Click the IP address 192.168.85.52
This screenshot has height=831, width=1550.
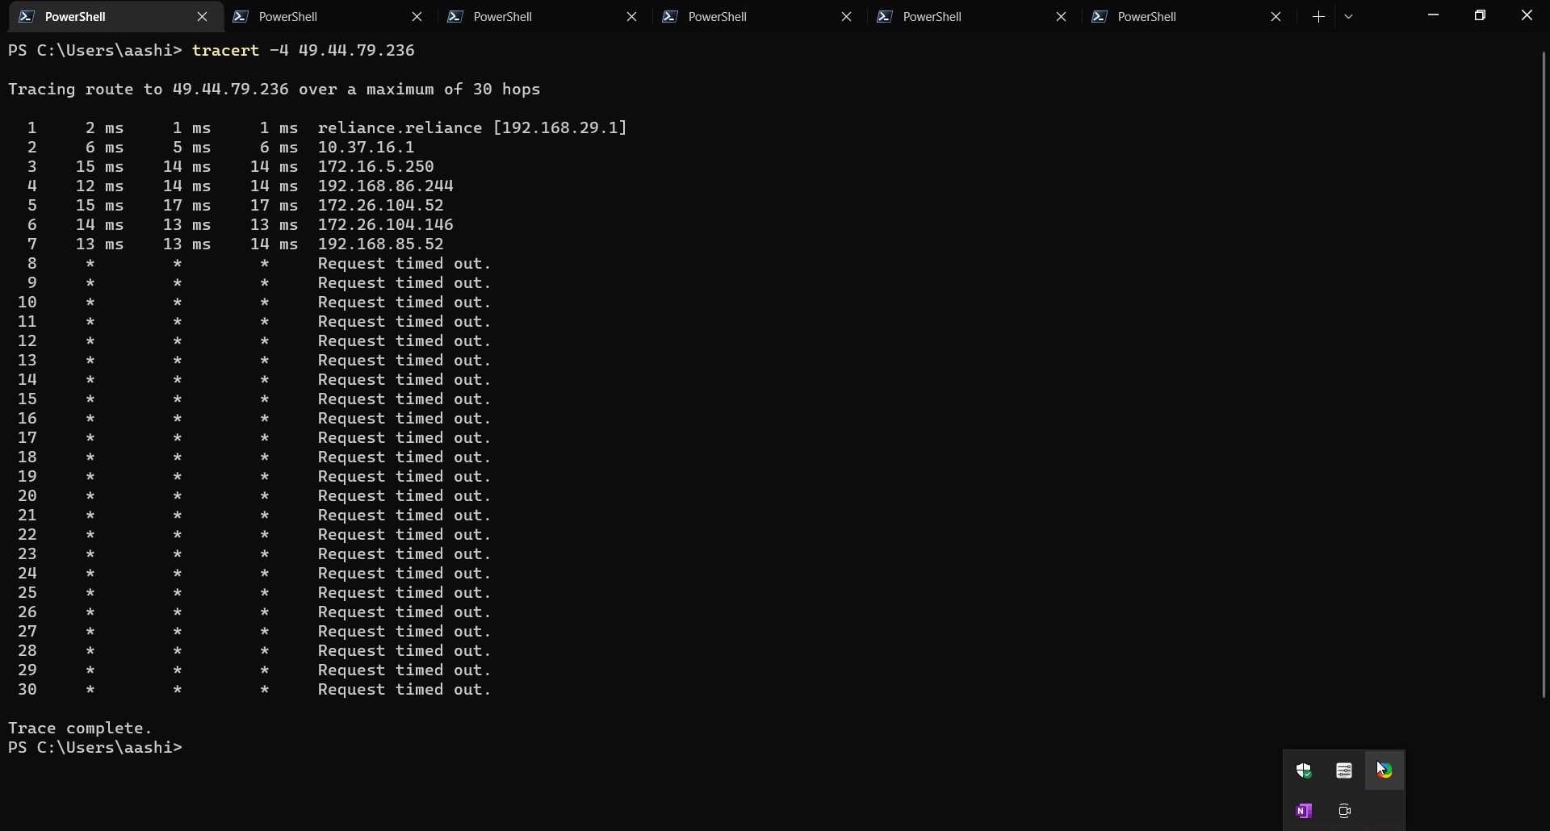(x=380, y=244)
